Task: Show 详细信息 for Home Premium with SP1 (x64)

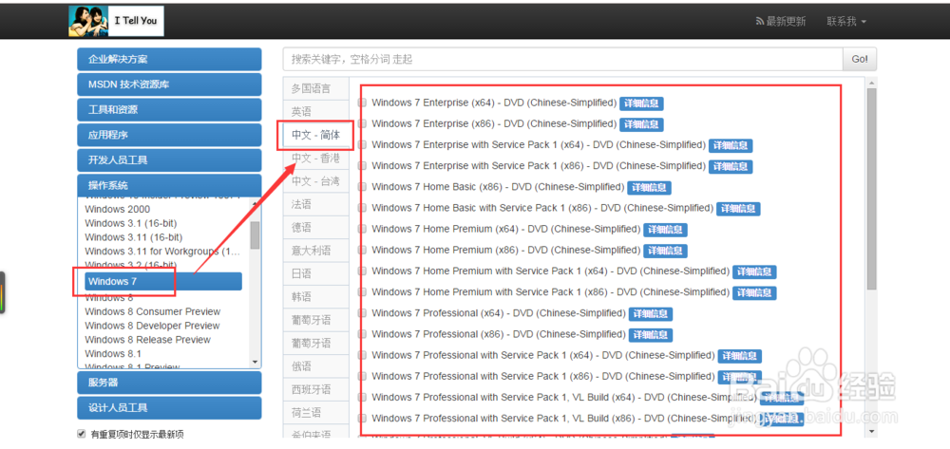Action: pyautogui.click(x=754, y=271)
